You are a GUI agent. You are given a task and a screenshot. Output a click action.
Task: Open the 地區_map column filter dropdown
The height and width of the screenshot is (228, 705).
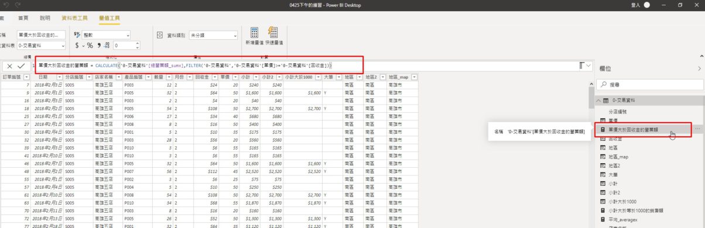[x=414, y=77]
